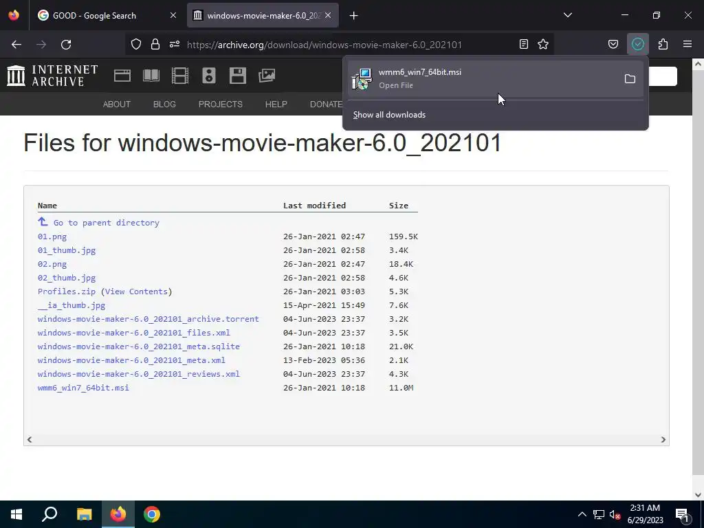This screenshot has width=704, height=528.
Task: Click the padlock site security icon
Action: coord(155,44)
